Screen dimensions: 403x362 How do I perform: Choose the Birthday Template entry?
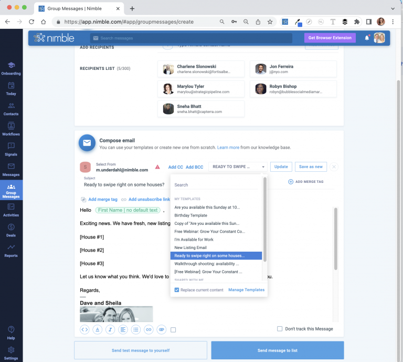190,215
